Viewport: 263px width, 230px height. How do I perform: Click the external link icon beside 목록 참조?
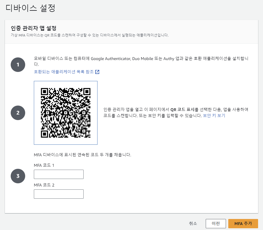pyautogui.click(x=97, y=72)
